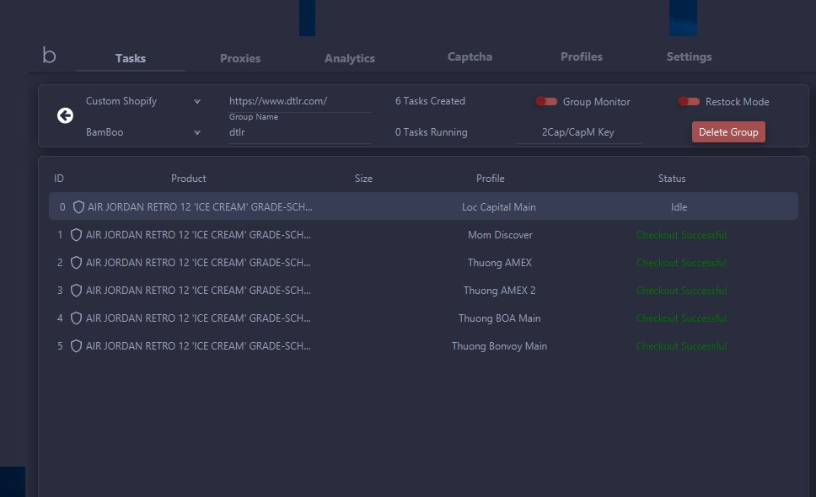Click the 6 Tasks Created label

point(430,101)
